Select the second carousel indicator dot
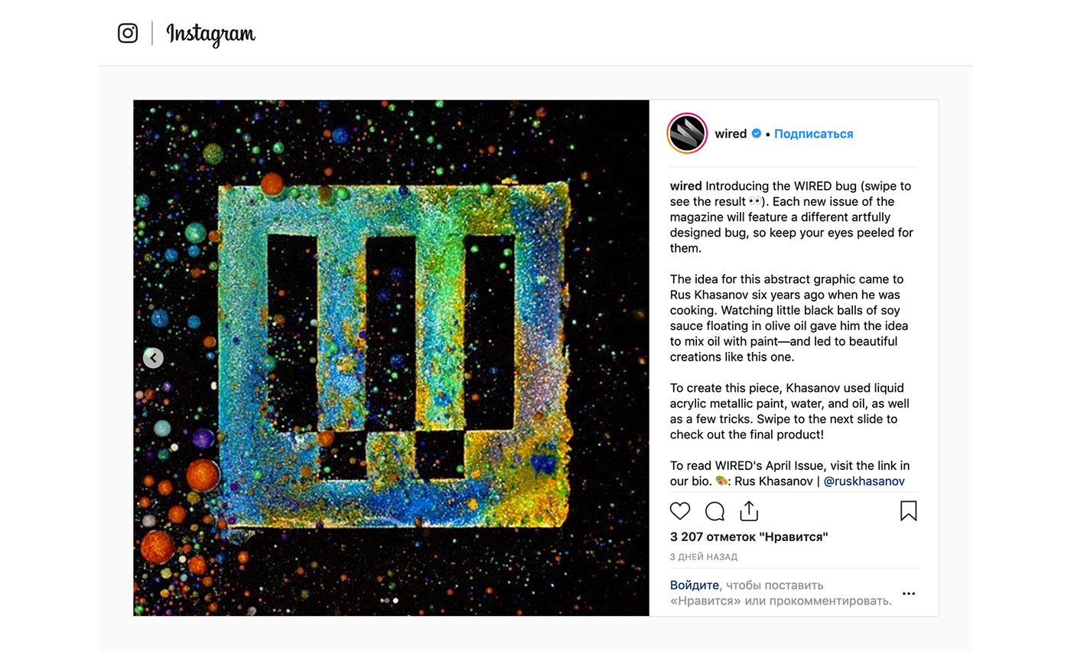Image resolution: width=1071 pixels, height=652 pixels. point(396,601)
